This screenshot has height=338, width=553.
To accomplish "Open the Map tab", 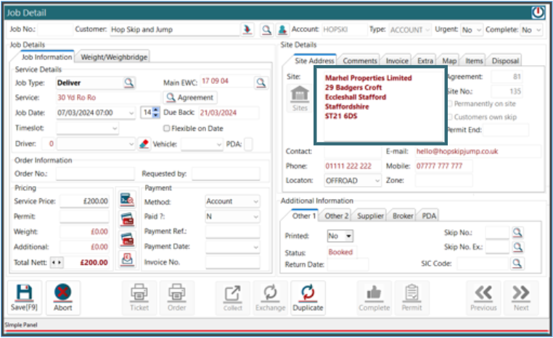I will click(x=449, y=61).
